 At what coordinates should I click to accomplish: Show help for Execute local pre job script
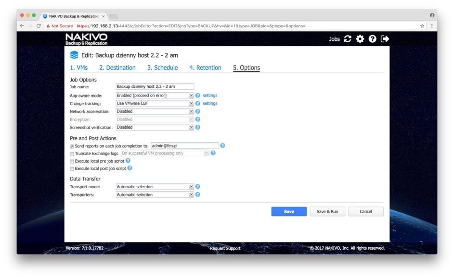click(x=128, y=160)
